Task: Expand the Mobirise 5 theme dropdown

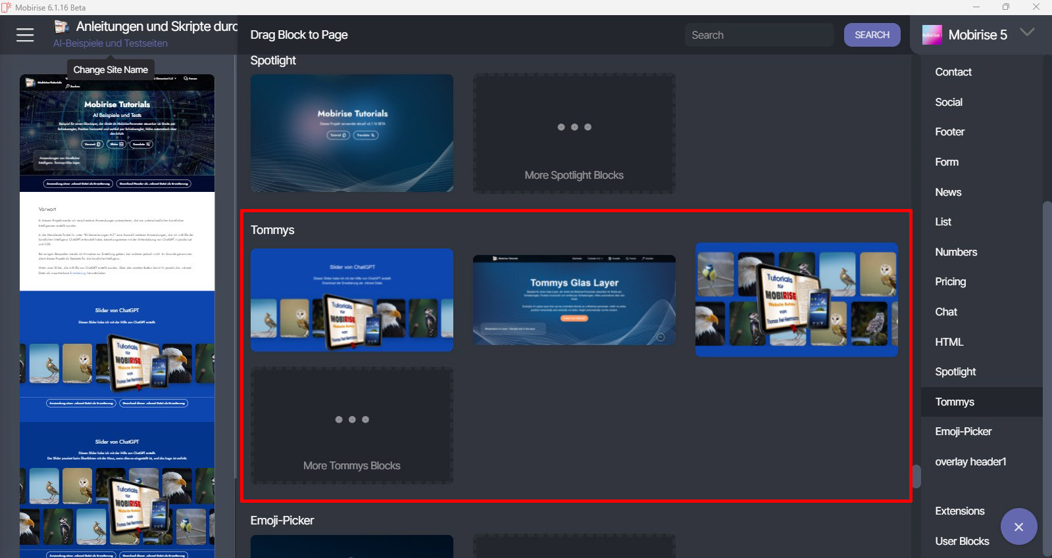Action: (1027, 32)
